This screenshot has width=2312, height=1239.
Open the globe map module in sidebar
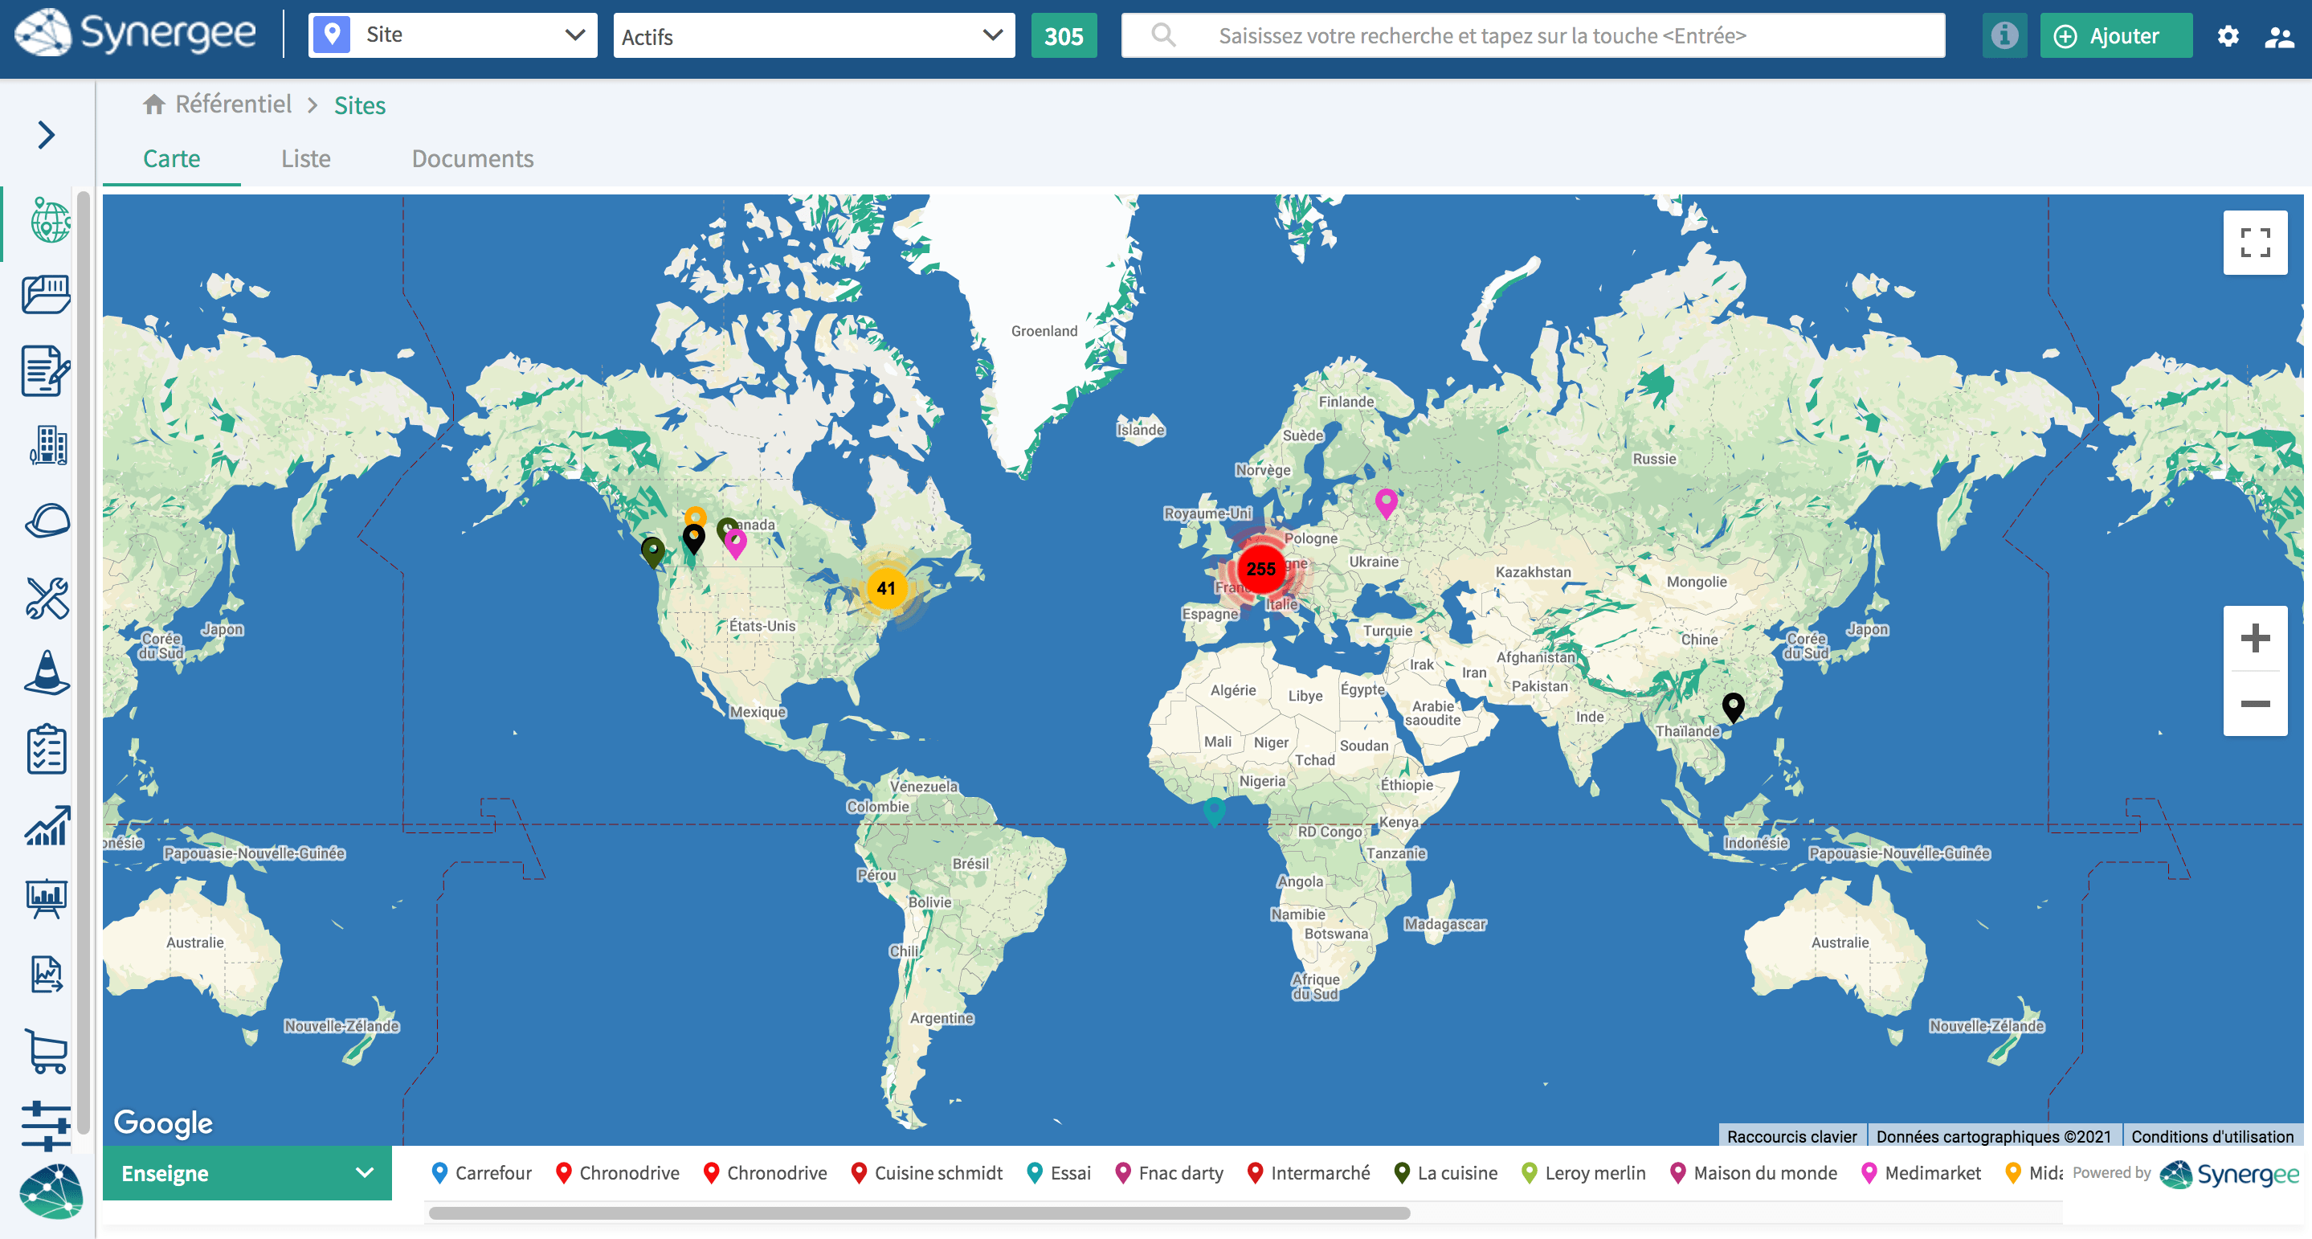click(48, 221)
